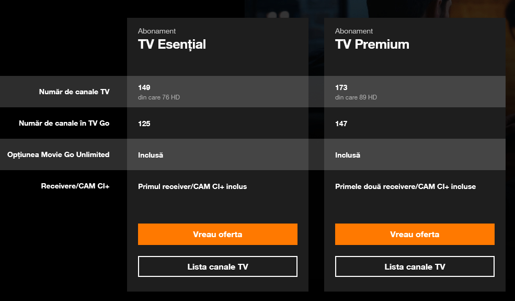
Task: Click the 125 TV Go channels value
Action: [x=144, y=124]
